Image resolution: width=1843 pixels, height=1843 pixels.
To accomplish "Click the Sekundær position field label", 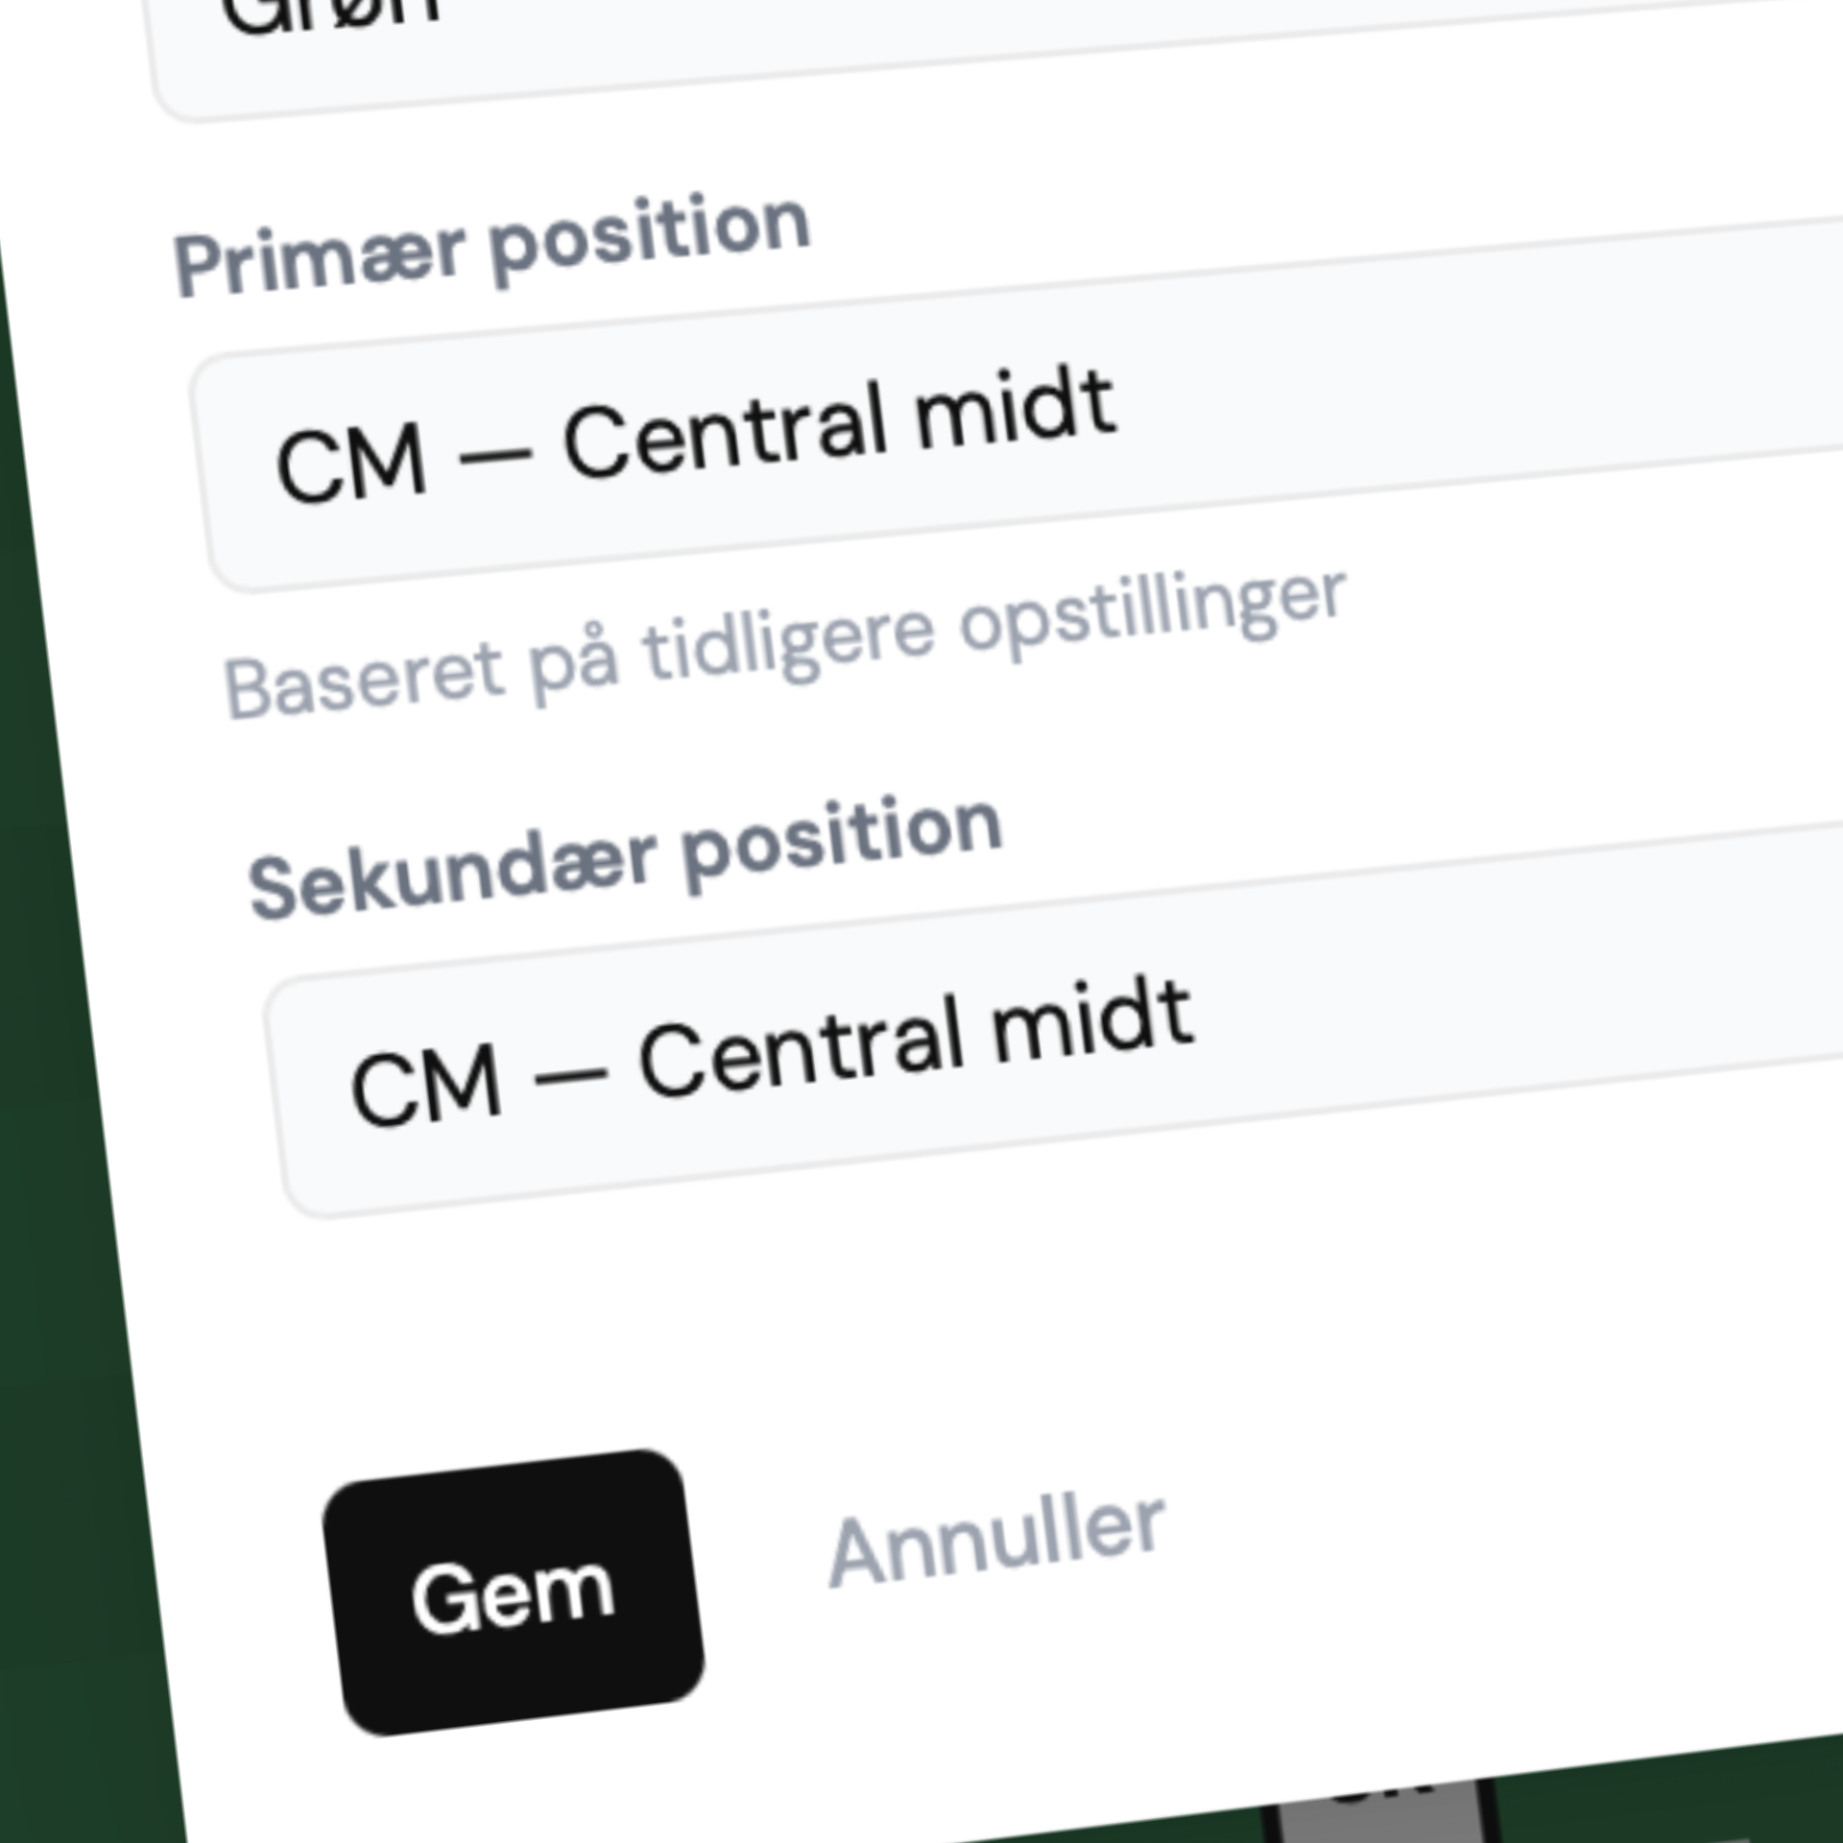I will tap(625, 857).
